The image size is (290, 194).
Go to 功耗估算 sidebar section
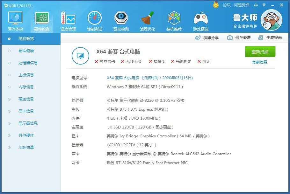26,148
